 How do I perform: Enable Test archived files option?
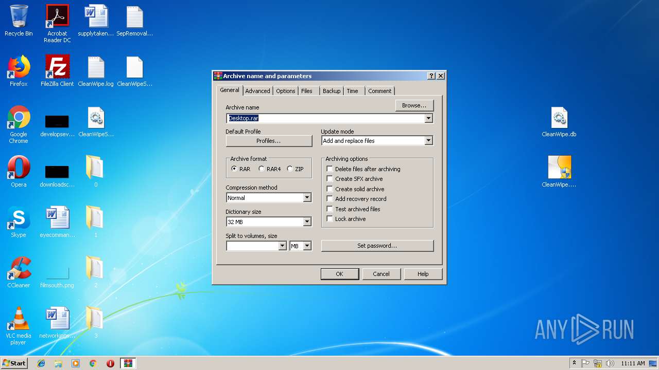[353, 209]
